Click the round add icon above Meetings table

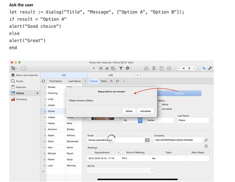[x=206, y=146]
